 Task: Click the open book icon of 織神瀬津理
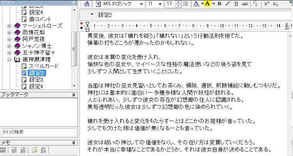17,59
